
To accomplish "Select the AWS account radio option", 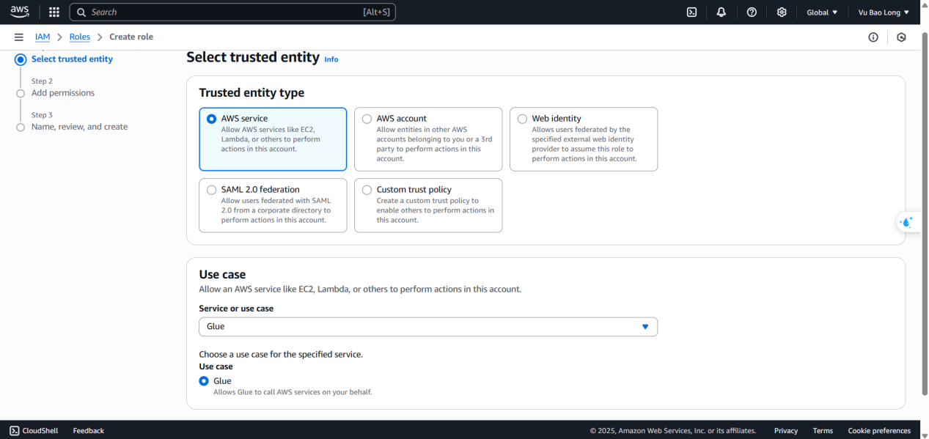I will 367,119.
